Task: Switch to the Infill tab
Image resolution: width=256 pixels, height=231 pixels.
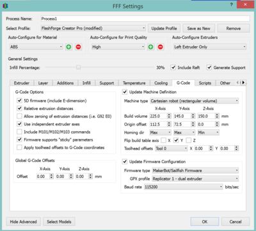Action: (86, 83)
